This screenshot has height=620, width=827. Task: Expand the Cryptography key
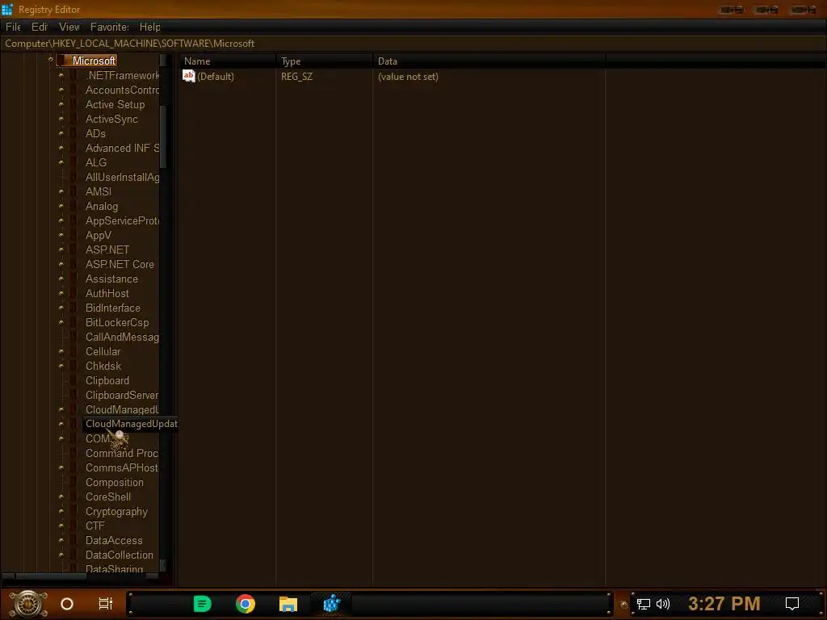click(61, 511)
